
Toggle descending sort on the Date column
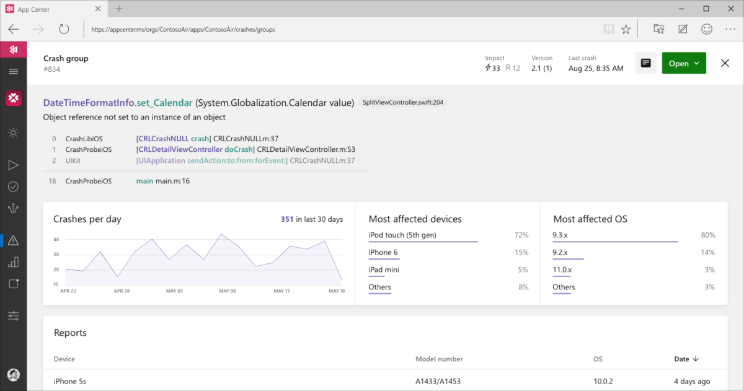[687, 359]
